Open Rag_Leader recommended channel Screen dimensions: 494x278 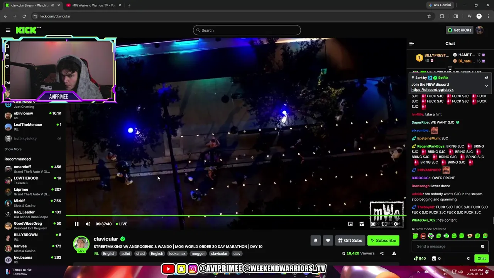[x=33, y=214]
